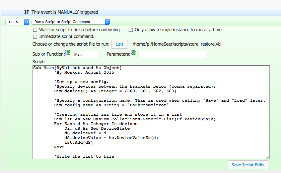
Task: Click the Only allow a single instance label
Action: point(179,30)
